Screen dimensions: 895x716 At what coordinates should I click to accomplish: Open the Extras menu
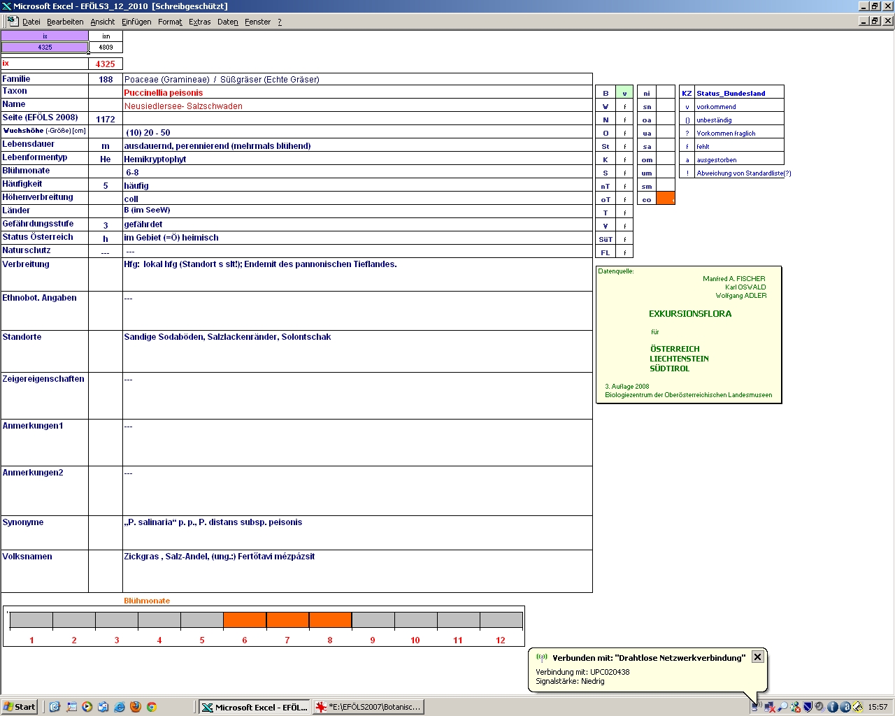pos(199,22)
